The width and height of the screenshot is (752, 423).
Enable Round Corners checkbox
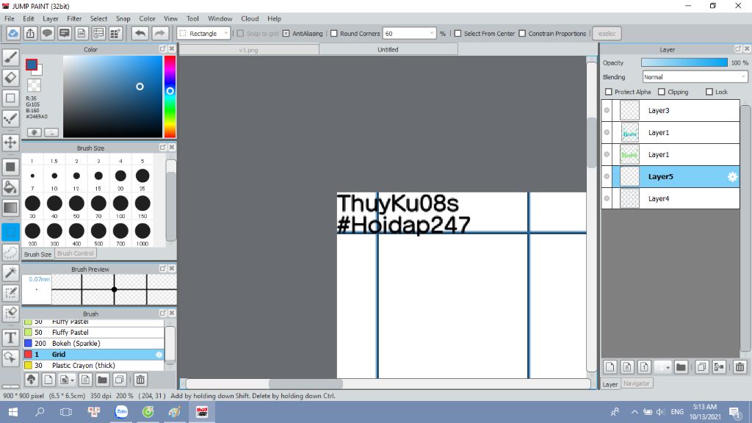[334, 34]
